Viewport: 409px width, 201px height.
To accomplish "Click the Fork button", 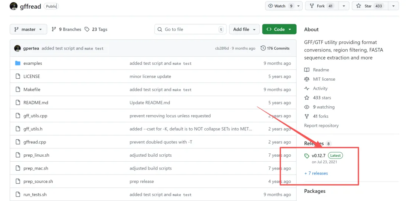I will (322, 6).
